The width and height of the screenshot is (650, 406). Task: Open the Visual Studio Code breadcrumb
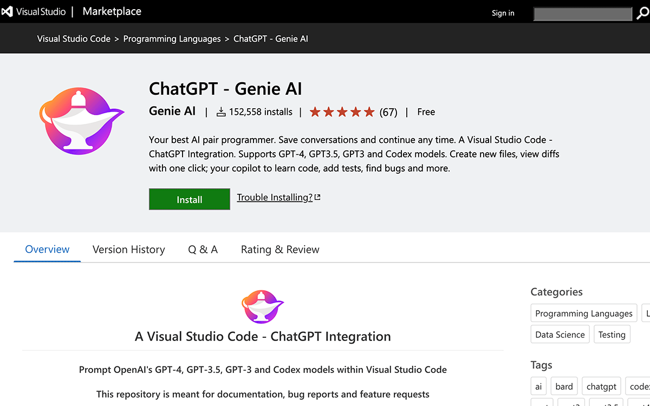(74, 38)
